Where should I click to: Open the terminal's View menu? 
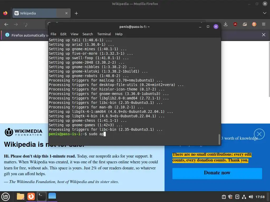(74, 34)
